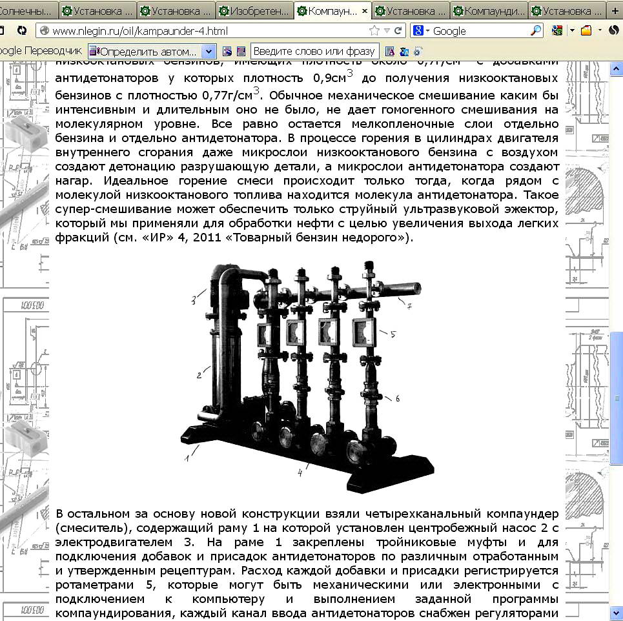Click the blue translate-page icon after language dropdown
This screenshot has height=621, width=623.
pos(227,51)
